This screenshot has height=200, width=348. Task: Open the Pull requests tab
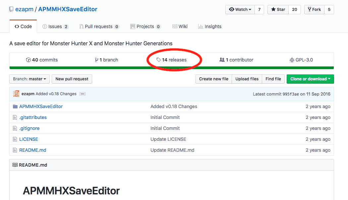click(x=99, y=26)
